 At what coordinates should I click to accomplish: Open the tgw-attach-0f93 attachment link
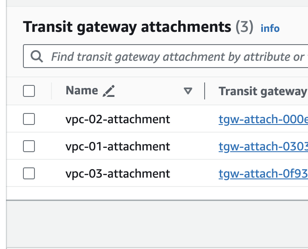click(263, 173)
